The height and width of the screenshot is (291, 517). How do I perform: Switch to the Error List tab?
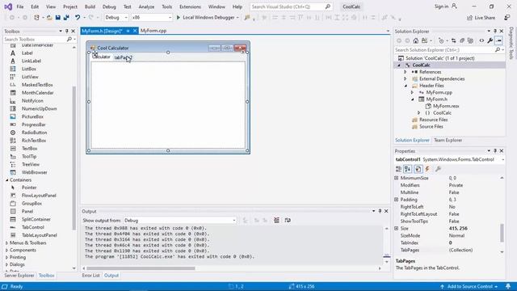pos(90,276)
